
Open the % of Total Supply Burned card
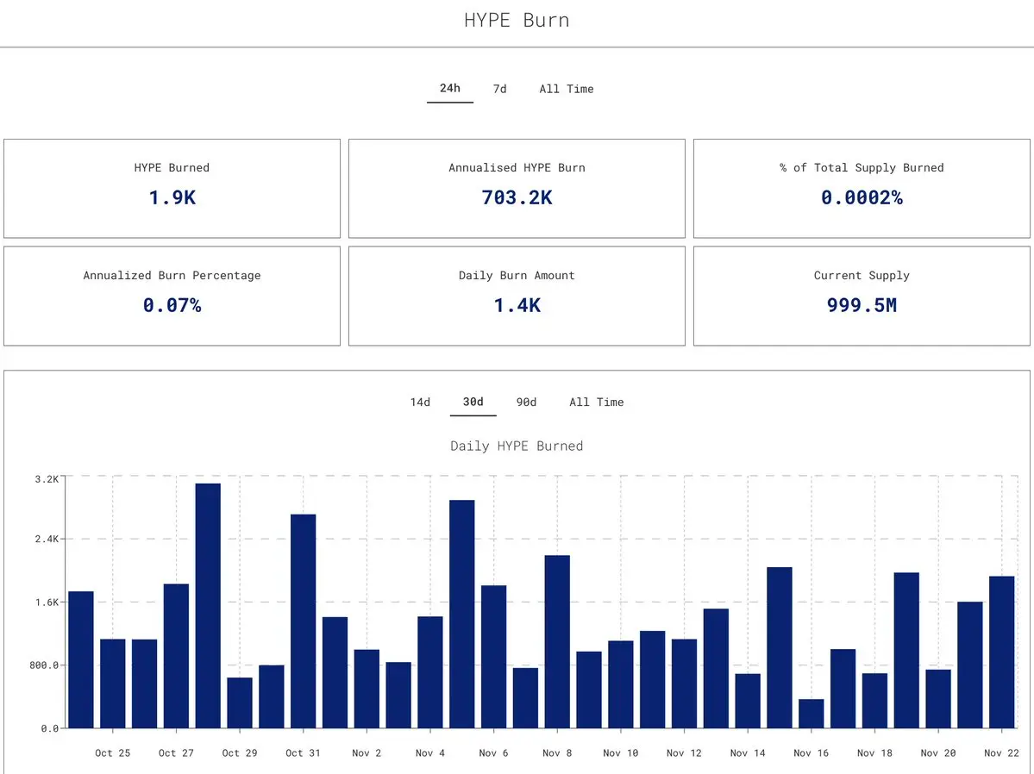(x=862, y=189)
